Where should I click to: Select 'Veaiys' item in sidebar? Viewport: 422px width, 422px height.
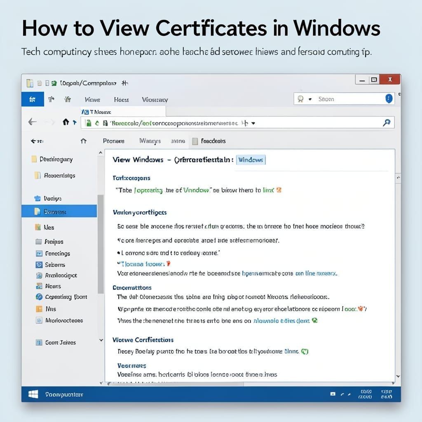click(48, 198)
